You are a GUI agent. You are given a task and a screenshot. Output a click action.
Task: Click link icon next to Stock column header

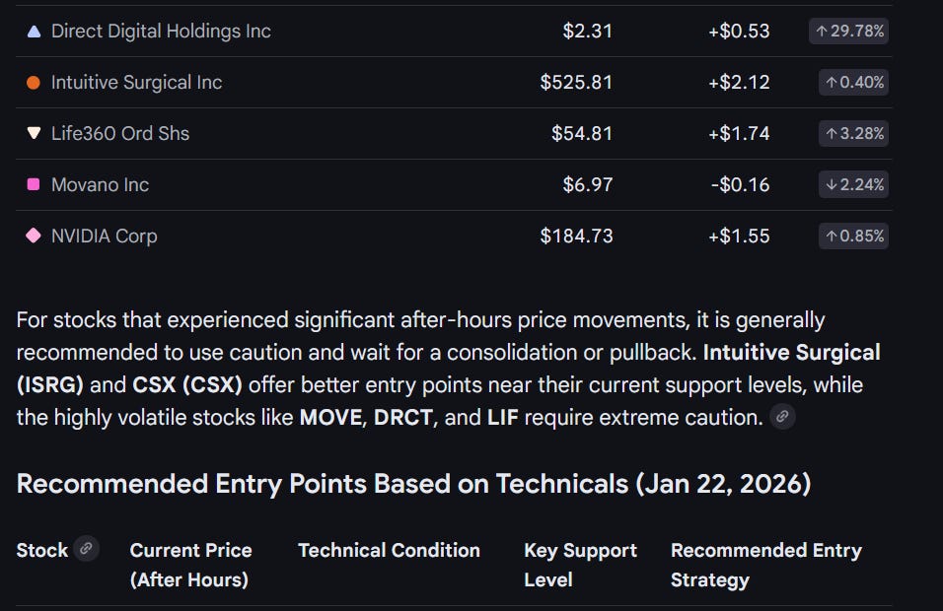coord(87,549)
